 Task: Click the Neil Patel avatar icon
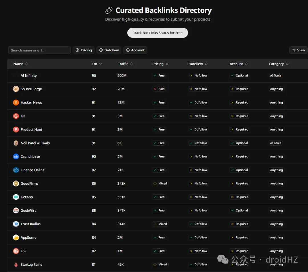click(16, 143)
